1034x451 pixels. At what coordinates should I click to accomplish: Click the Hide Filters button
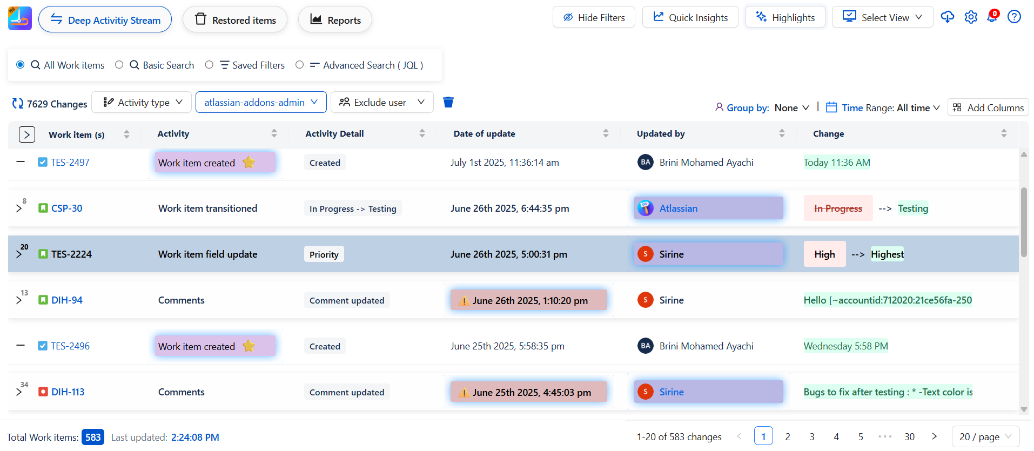click(594, 17)
